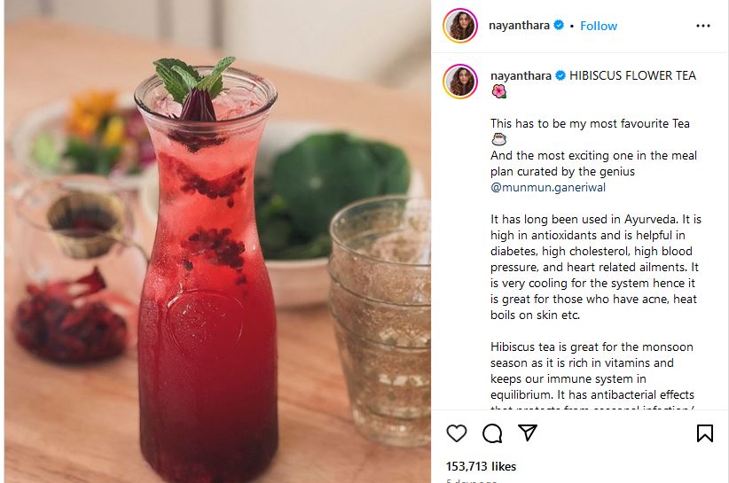Open comments with the speech bubble icon

[492, 432]
